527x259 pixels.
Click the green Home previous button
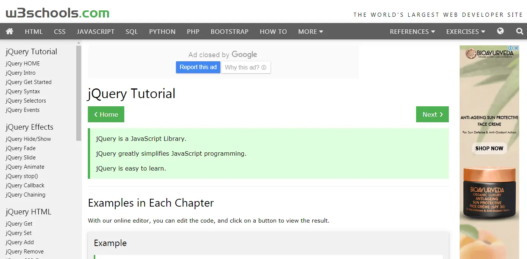pos(106,114)
